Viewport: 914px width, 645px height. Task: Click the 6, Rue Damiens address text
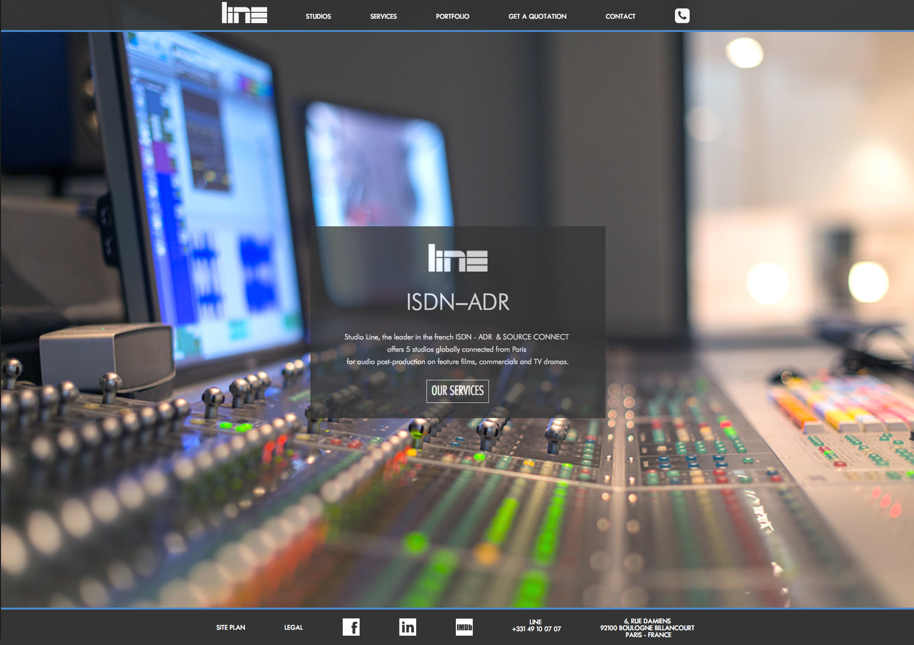point(647,621)
